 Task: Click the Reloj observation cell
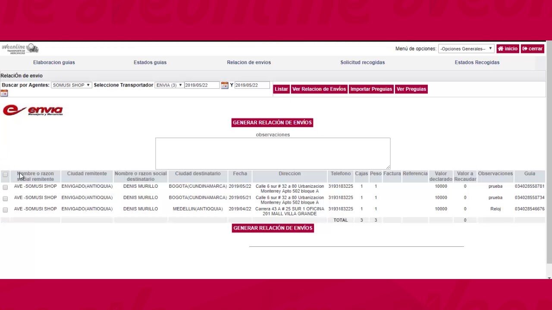(x=496, y=209)
